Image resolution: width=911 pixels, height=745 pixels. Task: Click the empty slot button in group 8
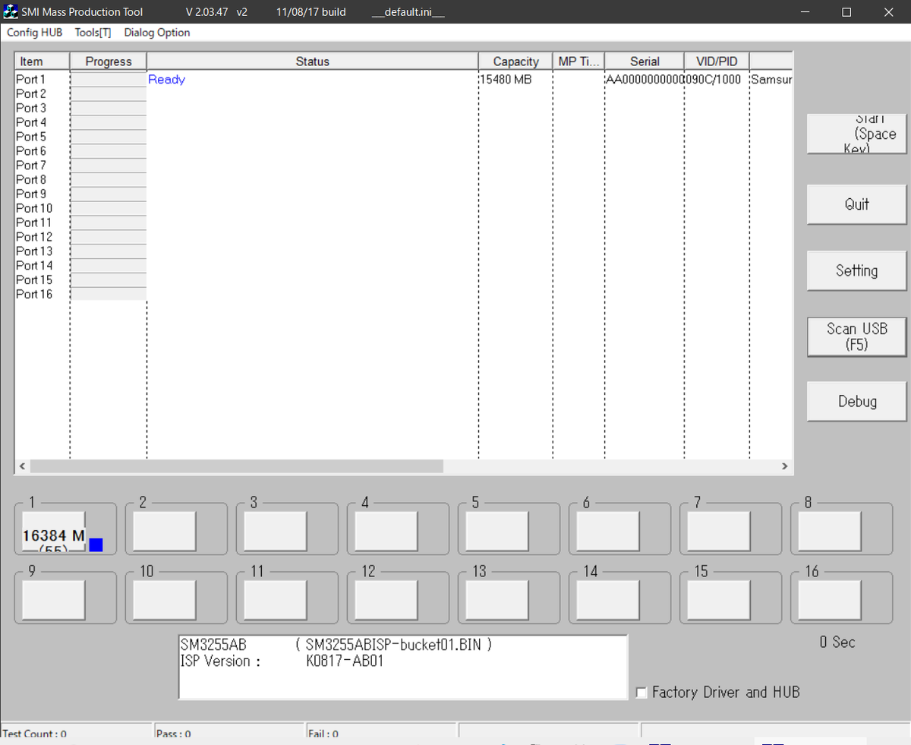pyautogui.click(x=829, y=531)
